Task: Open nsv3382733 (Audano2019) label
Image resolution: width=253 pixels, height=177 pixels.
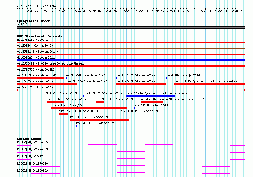Action: pos(115,99)
